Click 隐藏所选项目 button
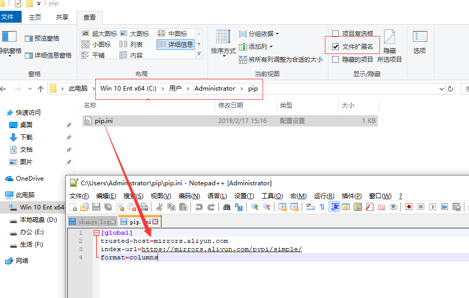This screenshot has width=469, height=298. 389,46
